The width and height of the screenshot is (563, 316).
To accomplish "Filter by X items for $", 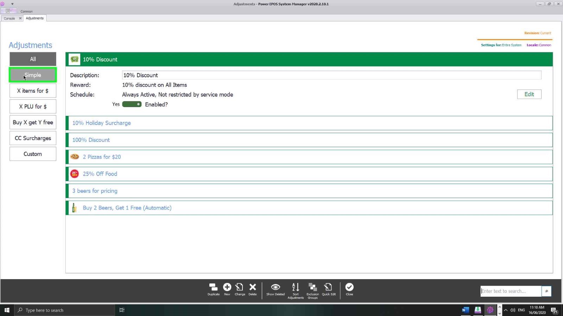I will (33, 91).
